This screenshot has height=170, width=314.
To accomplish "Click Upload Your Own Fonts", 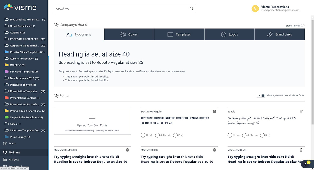I will (x=92, y=120).
